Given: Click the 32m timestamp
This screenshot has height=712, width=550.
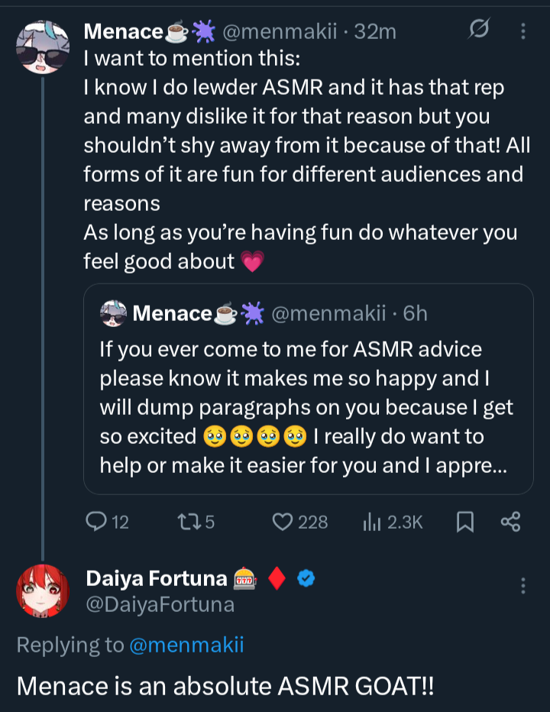Looking at the screenshot, I should point(380,31).
